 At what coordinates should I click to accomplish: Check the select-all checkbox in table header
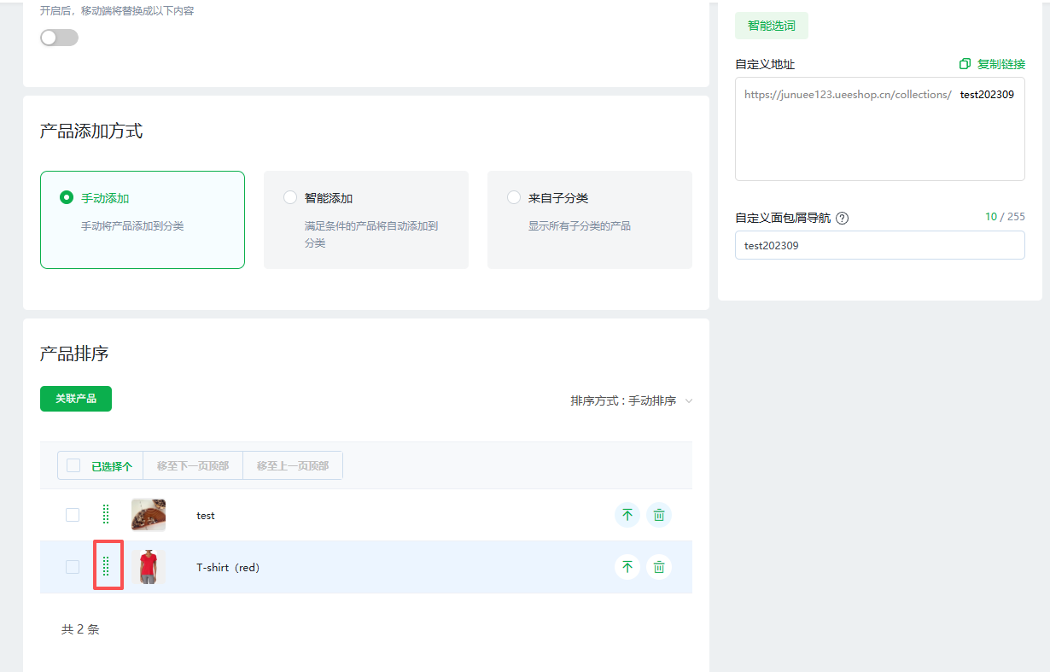pyautogui.click(x=73, y=465)
